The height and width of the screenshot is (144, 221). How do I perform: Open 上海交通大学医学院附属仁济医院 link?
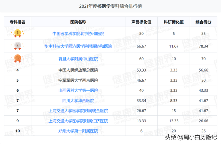(x=78, y=121)
